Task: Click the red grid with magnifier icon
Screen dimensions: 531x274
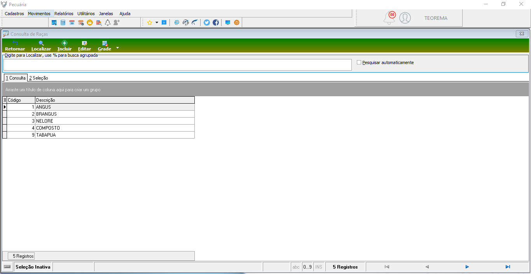Action: click(99, 23)
